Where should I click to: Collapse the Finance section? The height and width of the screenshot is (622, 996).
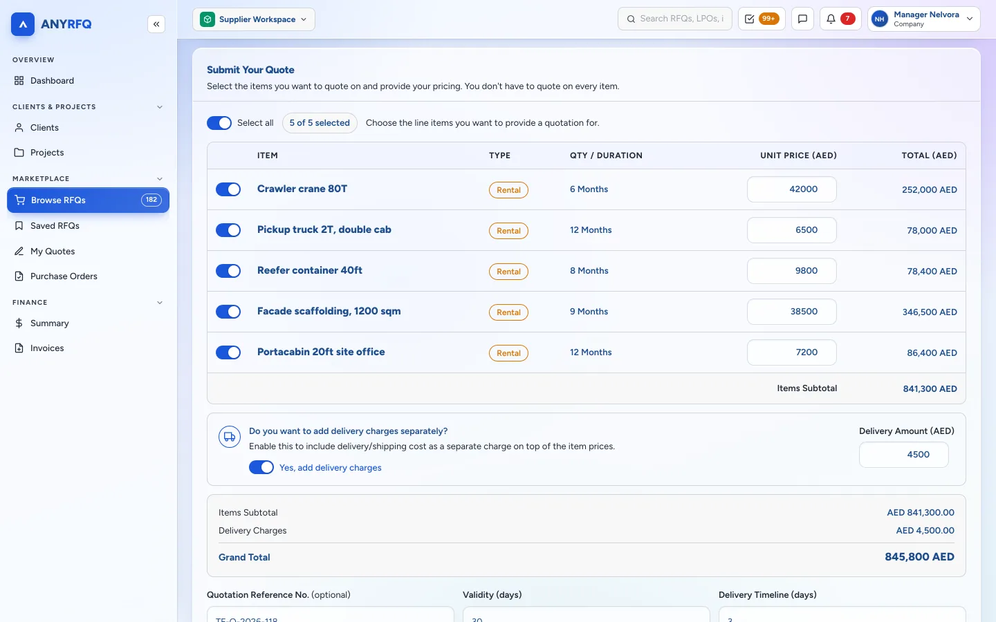pyautogui.click(x=160, y=303)
